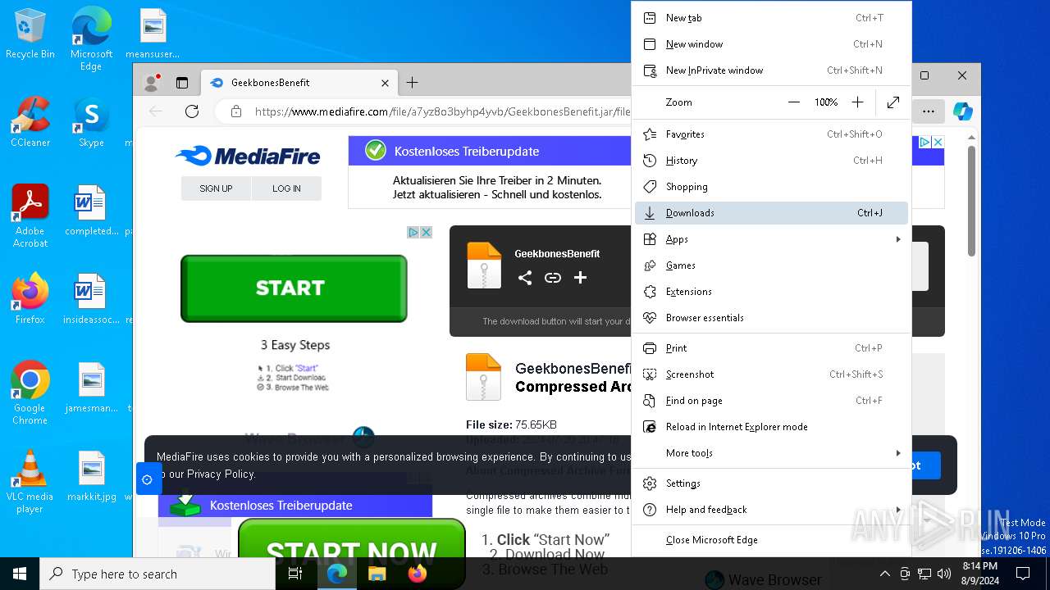Open New tab from the Edge menu
Image resolution: width=1050 pixels, height=590 pixels.
(x=771, y=18)
